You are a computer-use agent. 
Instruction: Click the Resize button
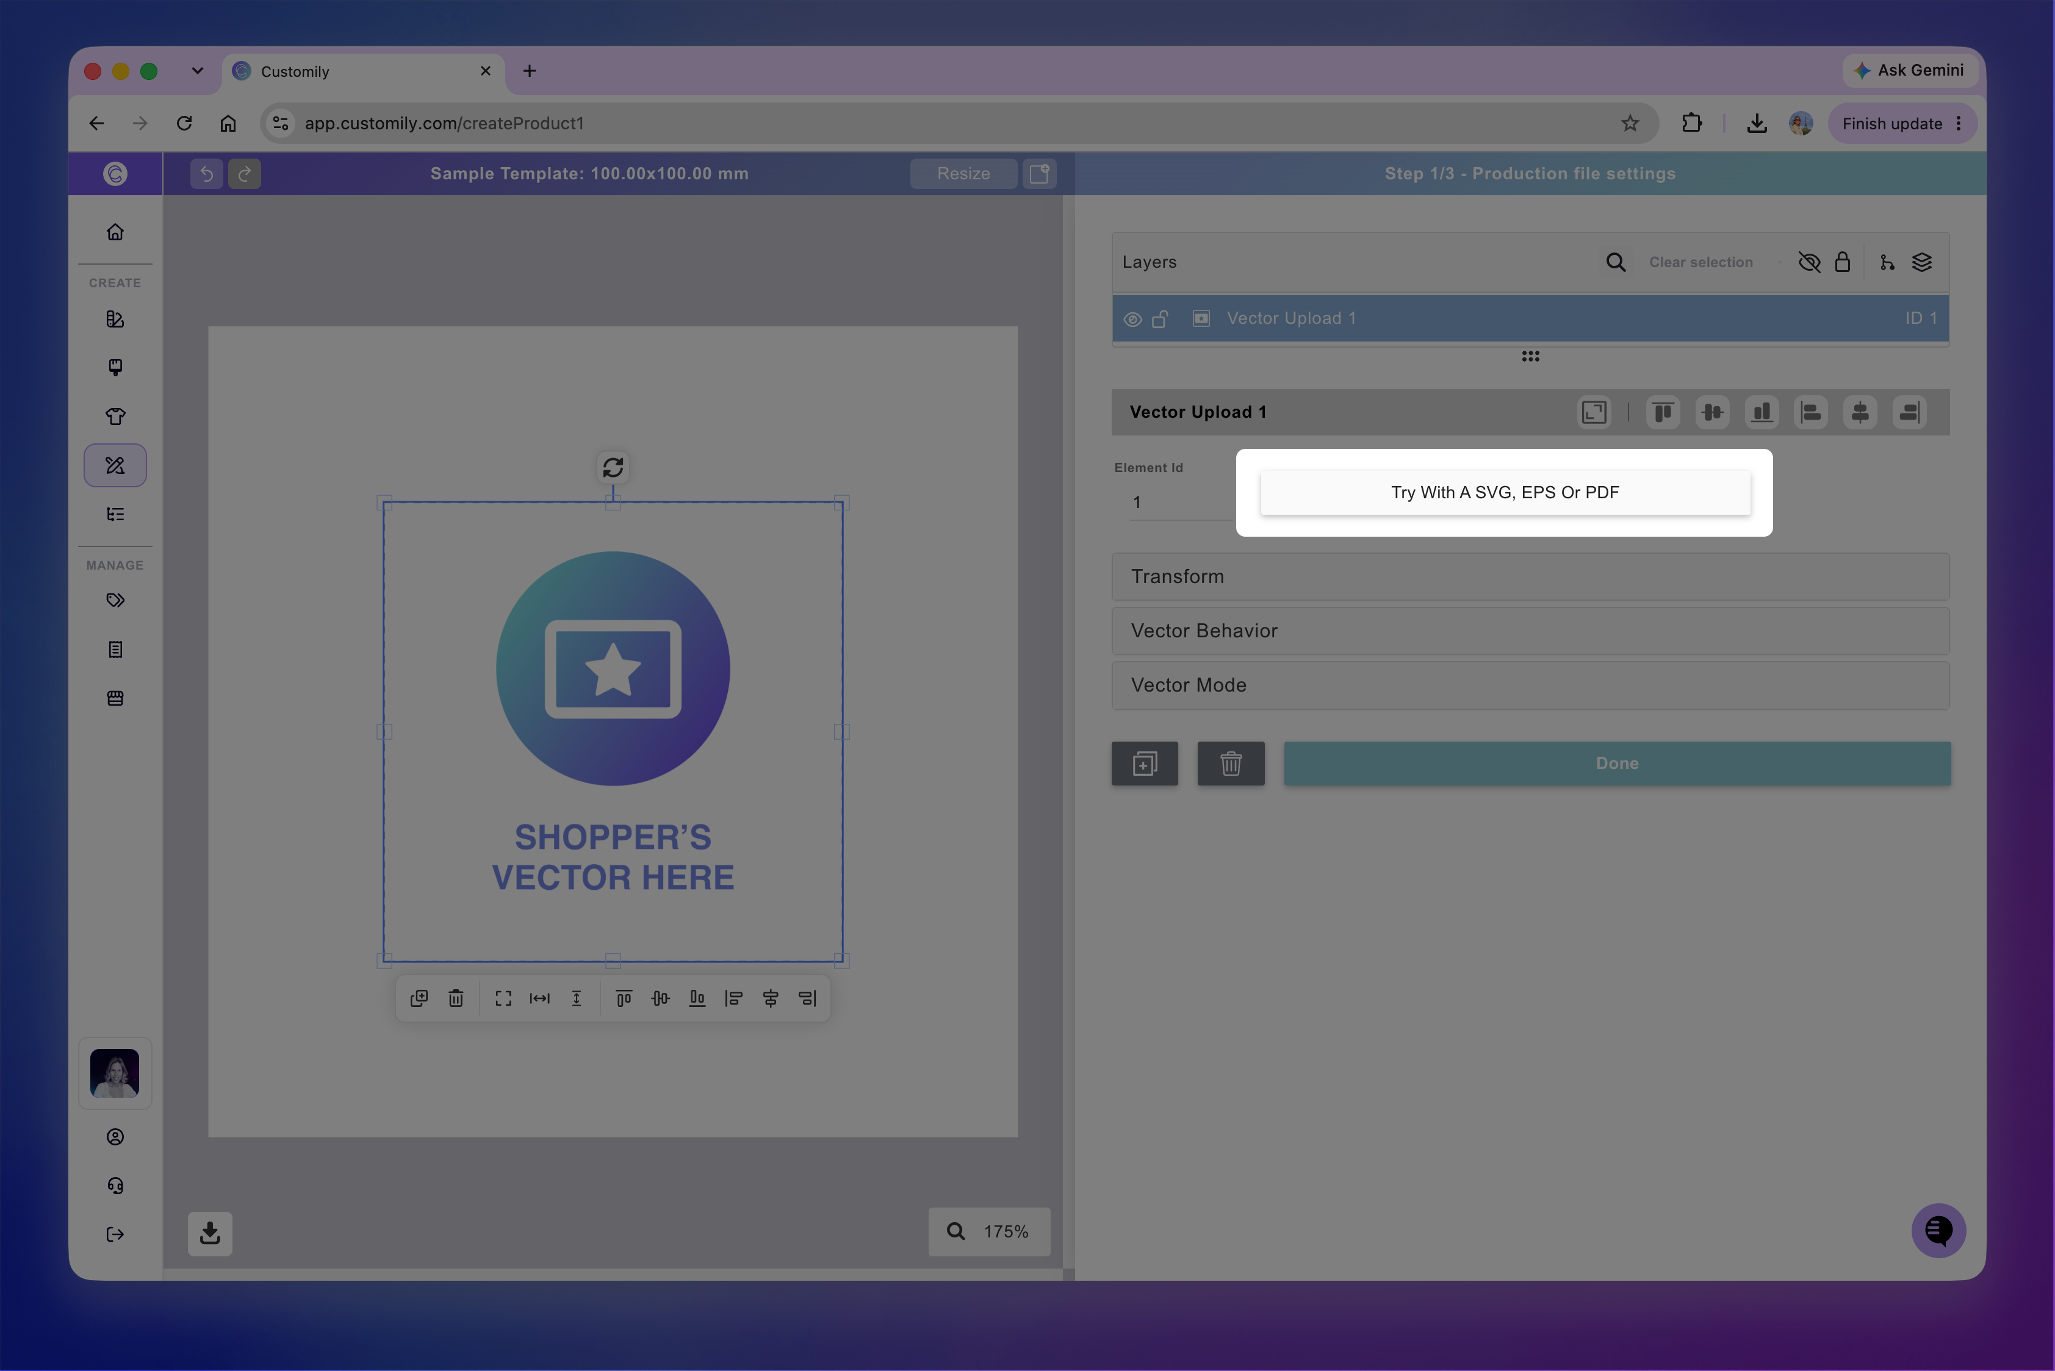963,174
